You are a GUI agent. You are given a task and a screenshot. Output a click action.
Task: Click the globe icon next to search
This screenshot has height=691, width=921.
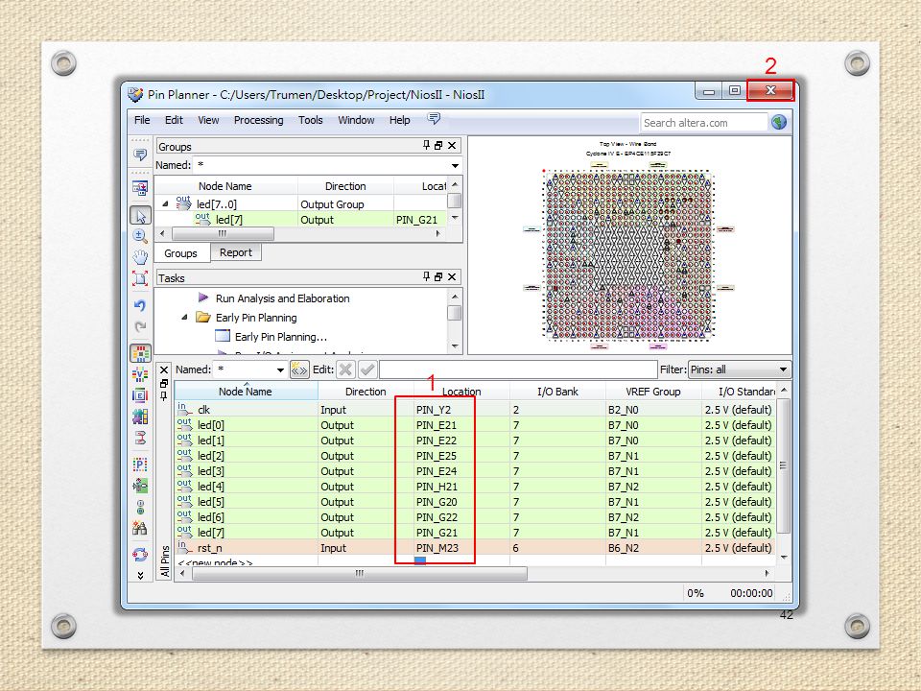[x=779, y=122]
